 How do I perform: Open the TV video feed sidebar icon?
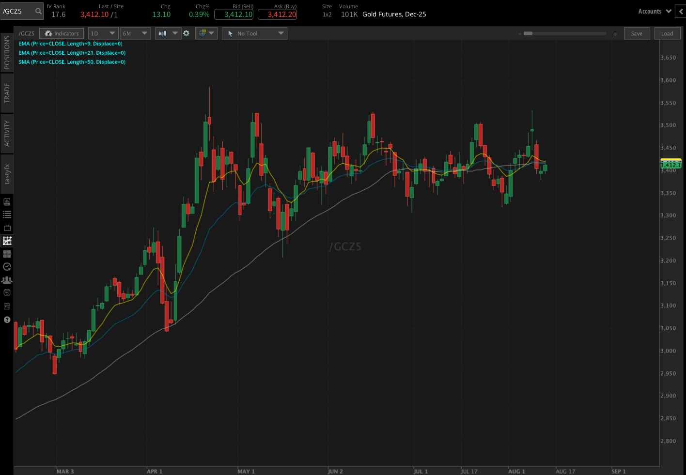[7, 228]
